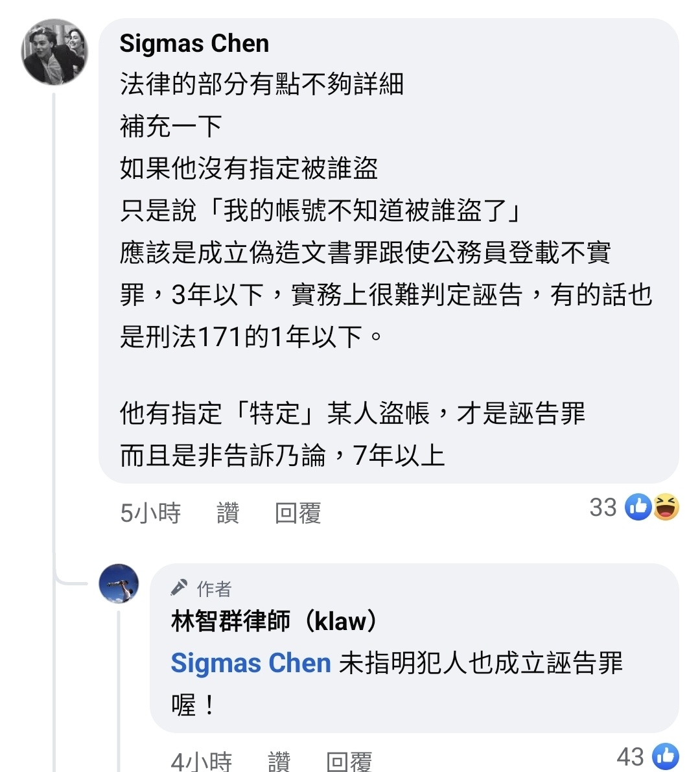Viewport: 700px width, 772px height.
Task: Open Sigmas Chen's profile picture
Action: pos(54,53)
